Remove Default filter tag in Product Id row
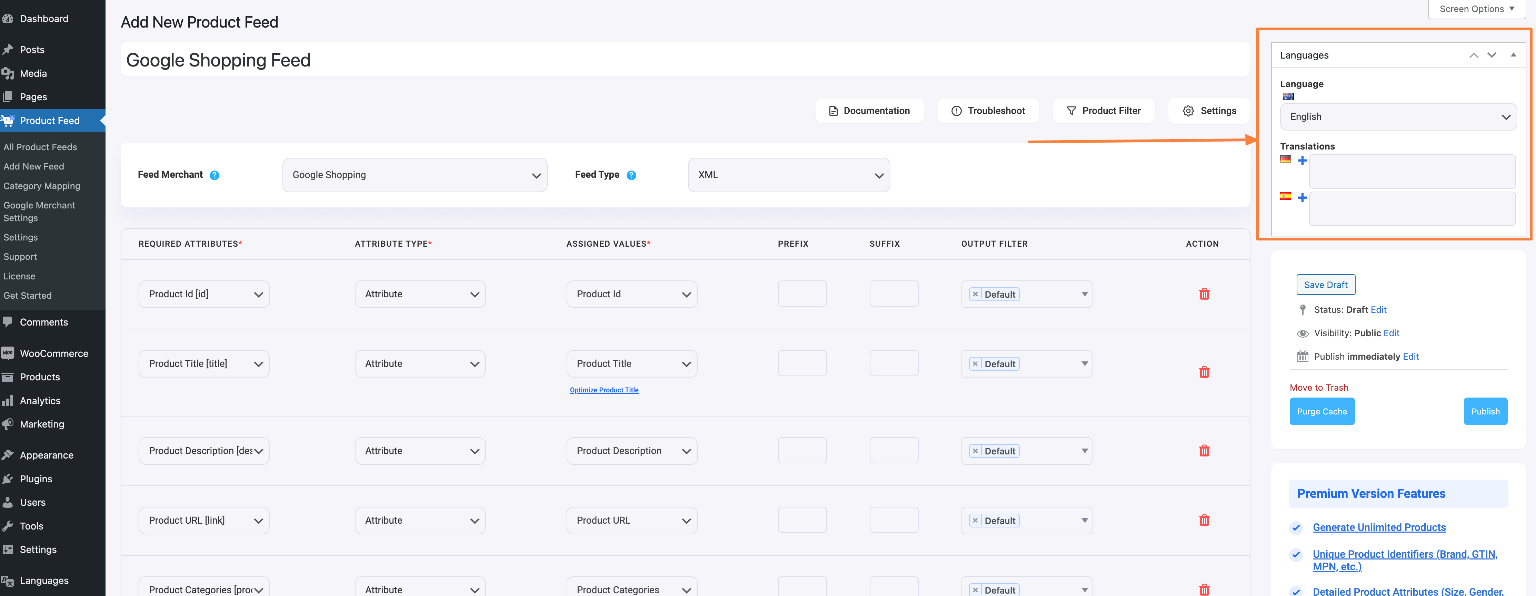 click(x=975, y=294)
